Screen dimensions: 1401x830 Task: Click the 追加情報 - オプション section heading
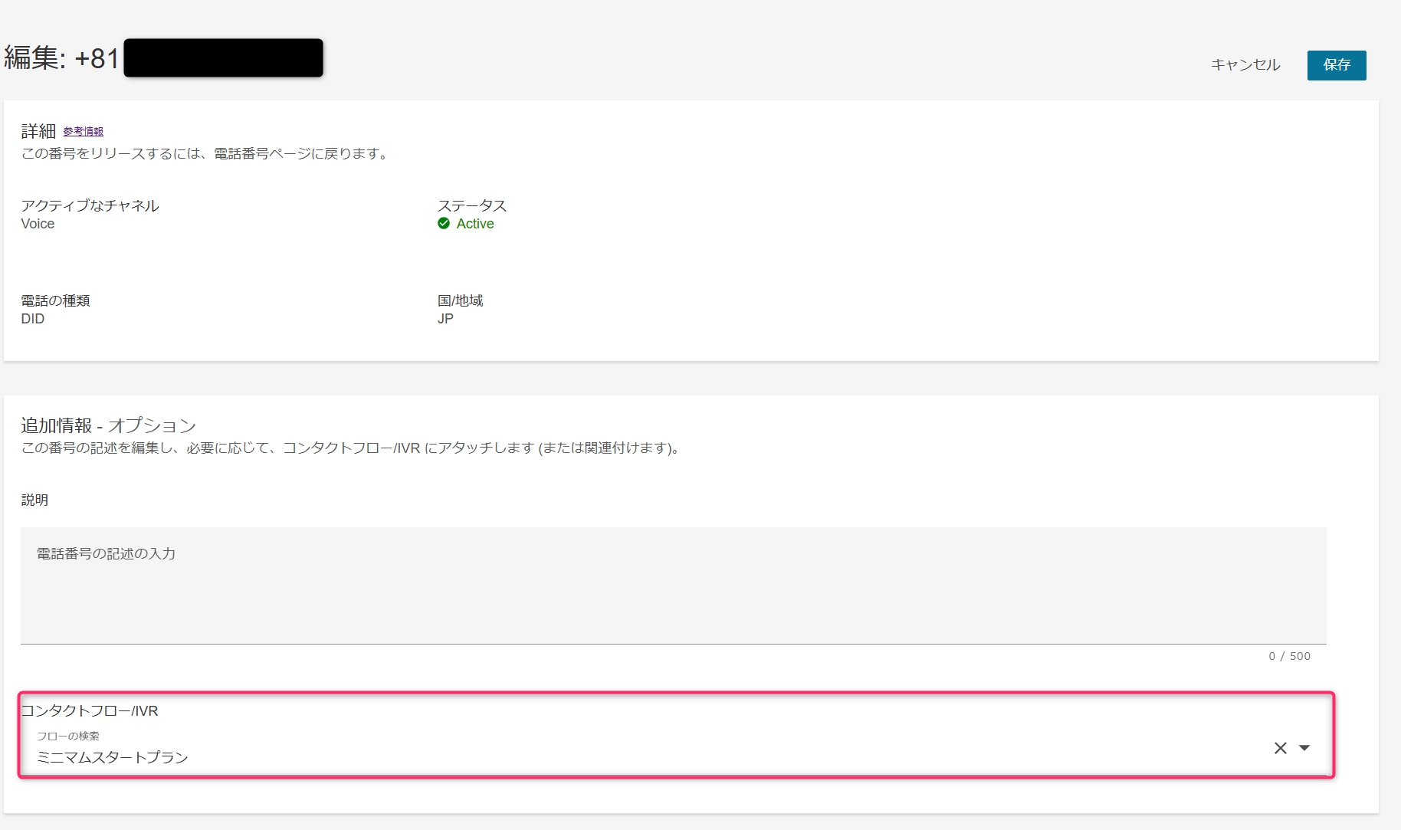click(x=108, y=425)
